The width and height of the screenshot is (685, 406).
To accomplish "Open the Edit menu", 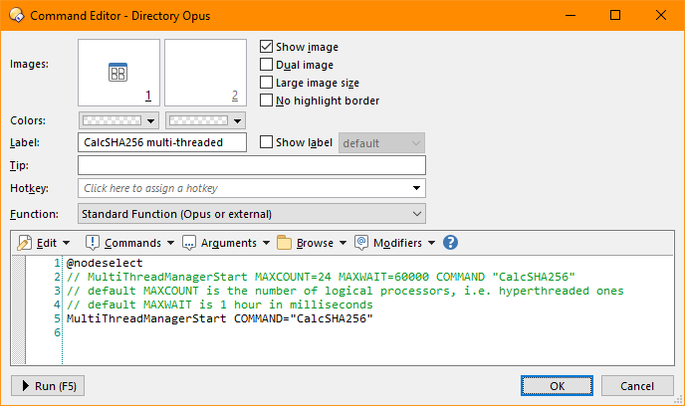I will pos(47,243).
